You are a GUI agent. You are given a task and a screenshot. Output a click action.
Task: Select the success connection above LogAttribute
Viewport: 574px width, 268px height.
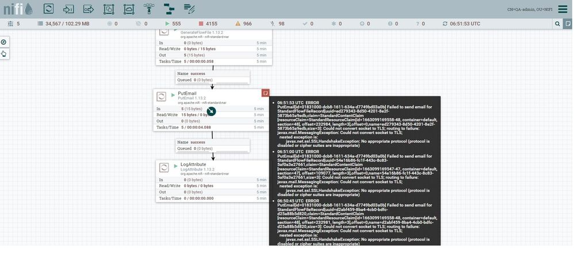[213, 145]
